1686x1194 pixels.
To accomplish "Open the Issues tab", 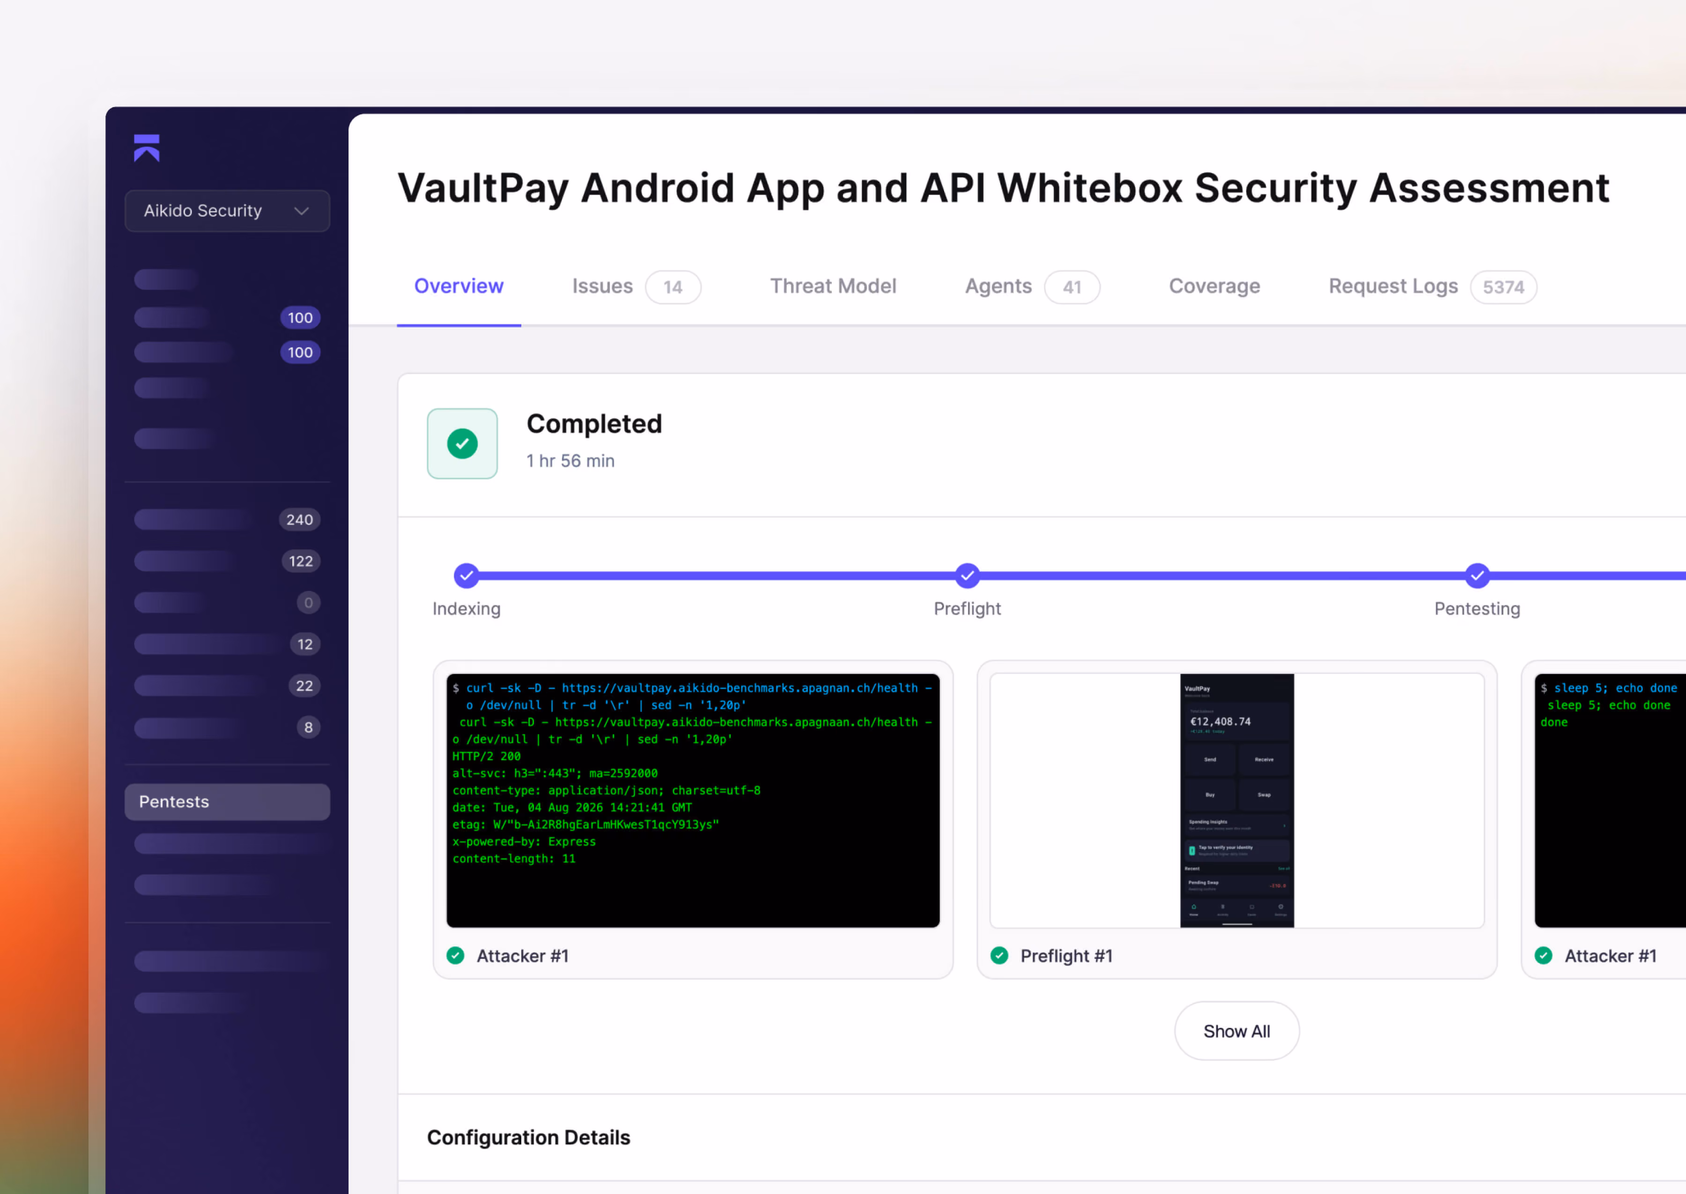I will [x=602, y=286].
